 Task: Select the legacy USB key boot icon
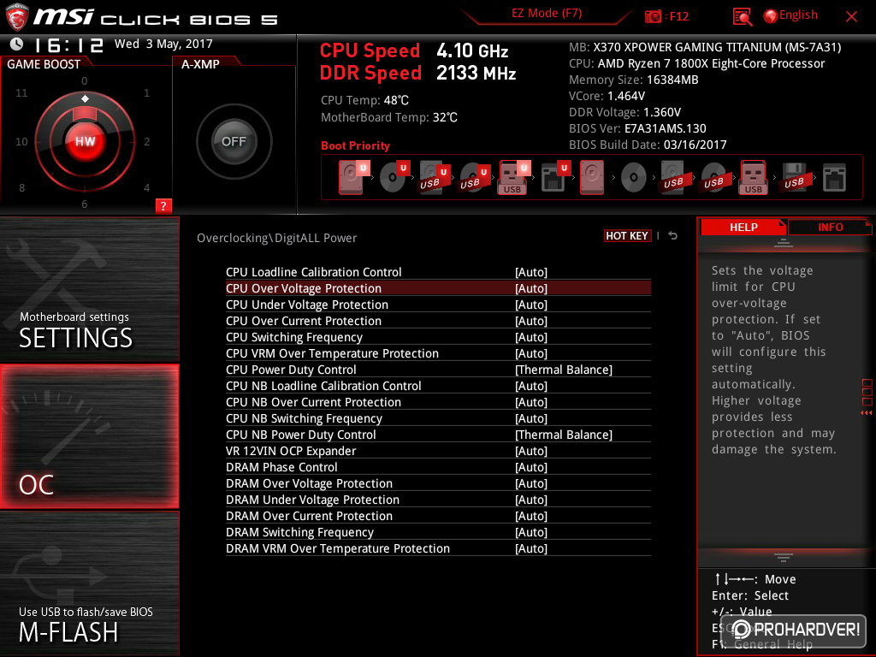click(754, 178)
